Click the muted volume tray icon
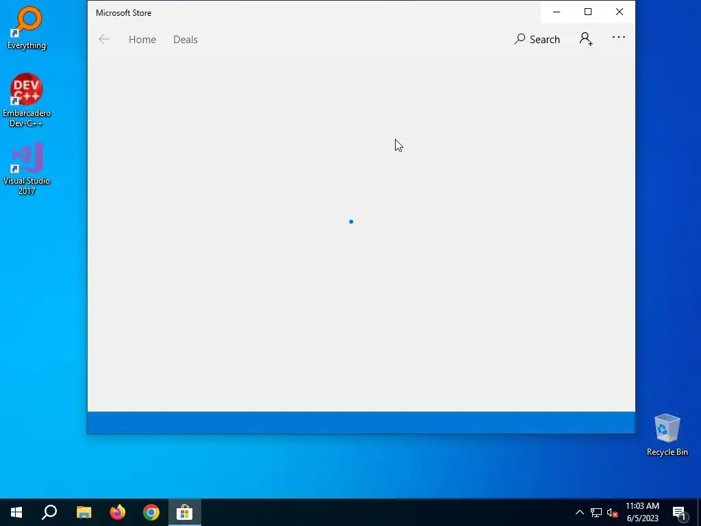This screenshot has width=701, height=526. tap(613, 512)
